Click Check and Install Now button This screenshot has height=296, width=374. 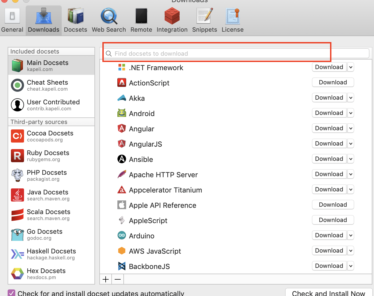tap(329, 293)
